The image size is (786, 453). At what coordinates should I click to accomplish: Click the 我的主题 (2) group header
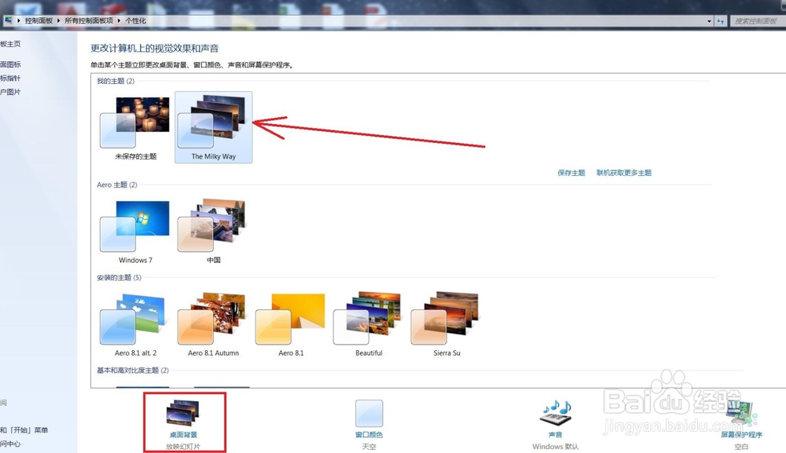116,81
